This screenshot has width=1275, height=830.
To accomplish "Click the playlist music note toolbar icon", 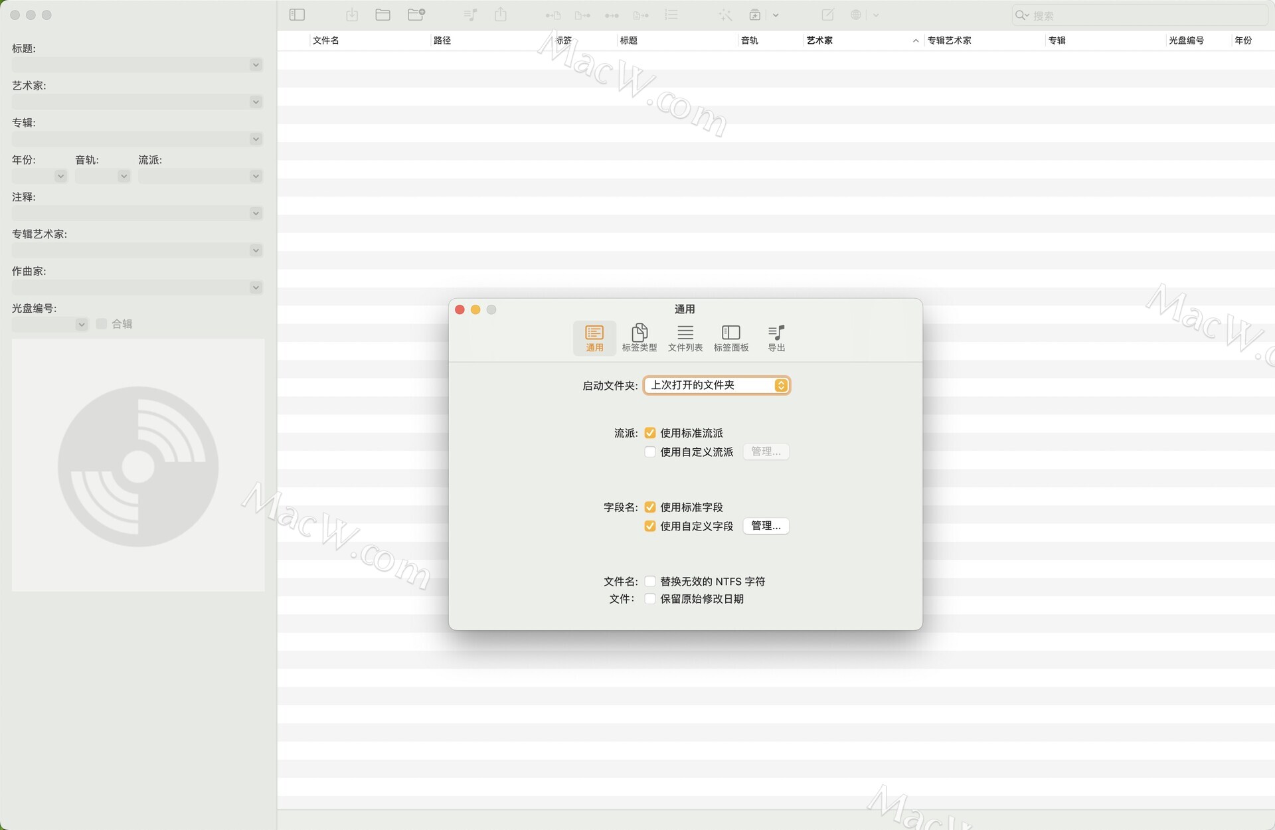I will click(471, 15).
